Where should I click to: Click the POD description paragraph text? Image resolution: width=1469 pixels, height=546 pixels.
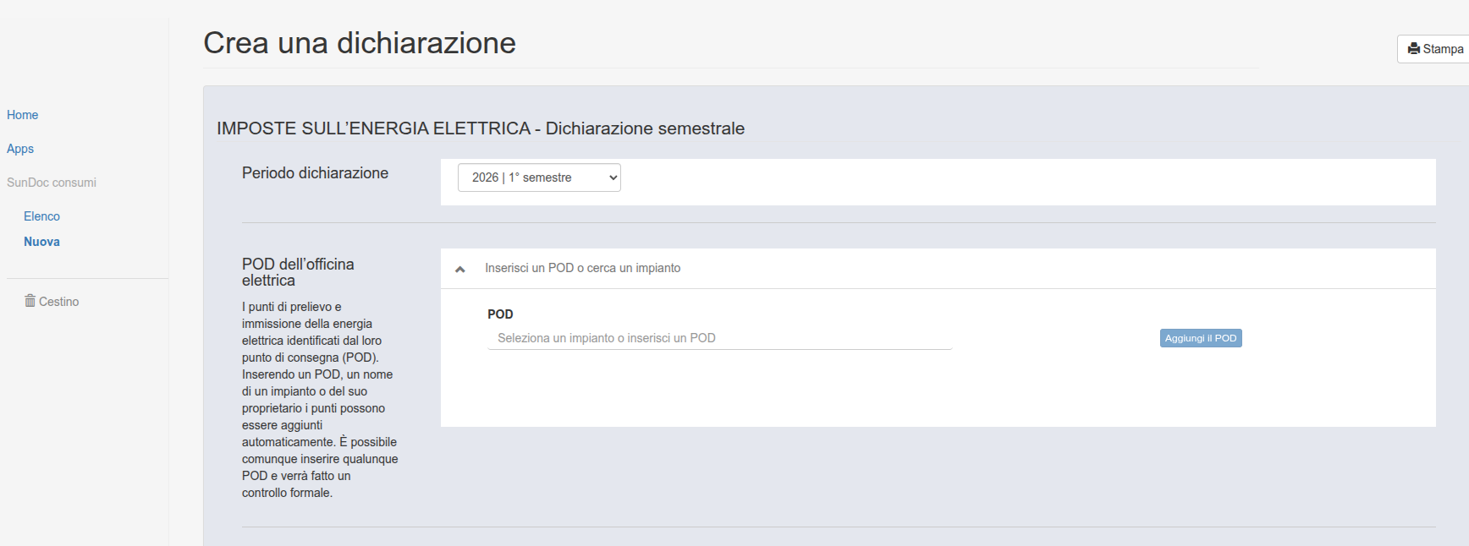320,400
